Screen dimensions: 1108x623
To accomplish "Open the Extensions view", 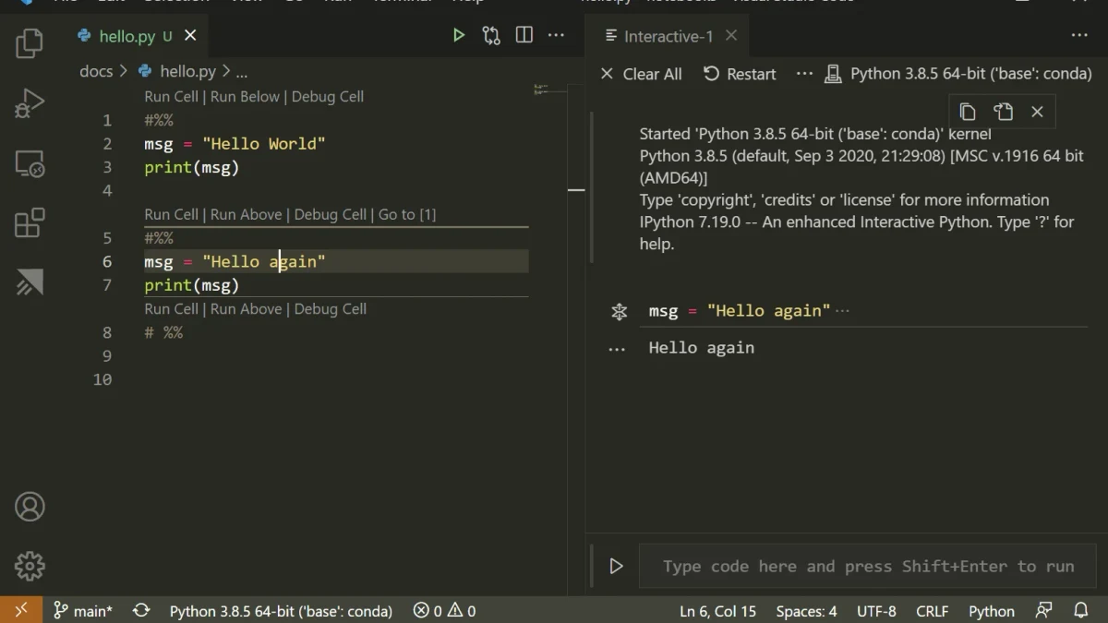I will point(30,223).
